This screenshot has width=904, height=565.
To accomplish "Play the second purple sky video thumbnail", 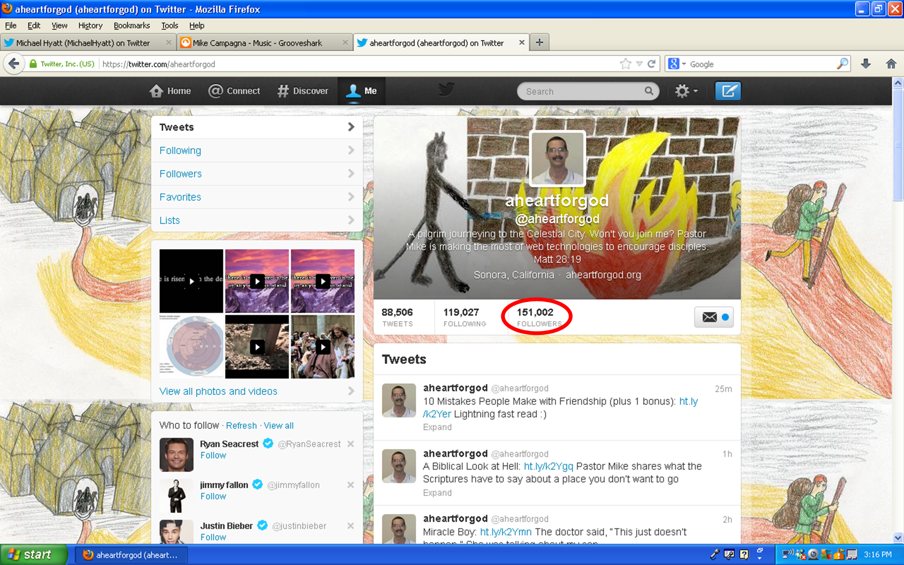I will pyautogui.click(x=323, y=281).
